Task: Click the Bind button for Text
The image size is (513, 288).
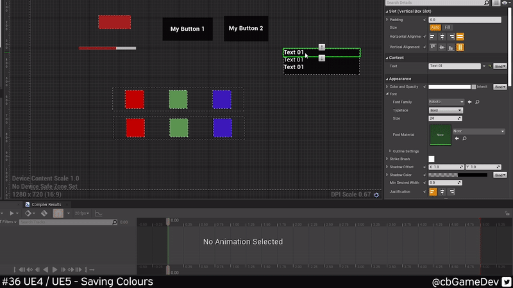Action: (500, 66)
